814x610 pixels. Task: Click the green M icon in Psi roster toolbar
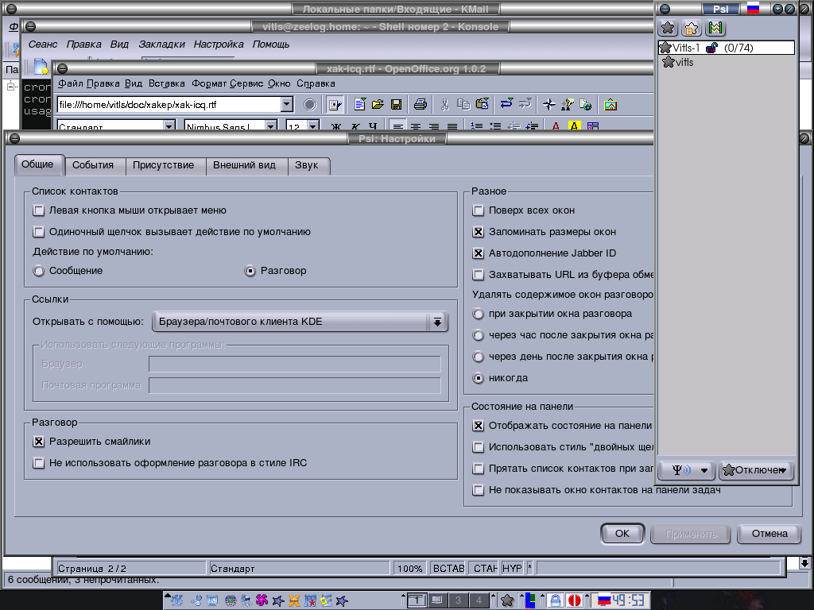[715, 28]
